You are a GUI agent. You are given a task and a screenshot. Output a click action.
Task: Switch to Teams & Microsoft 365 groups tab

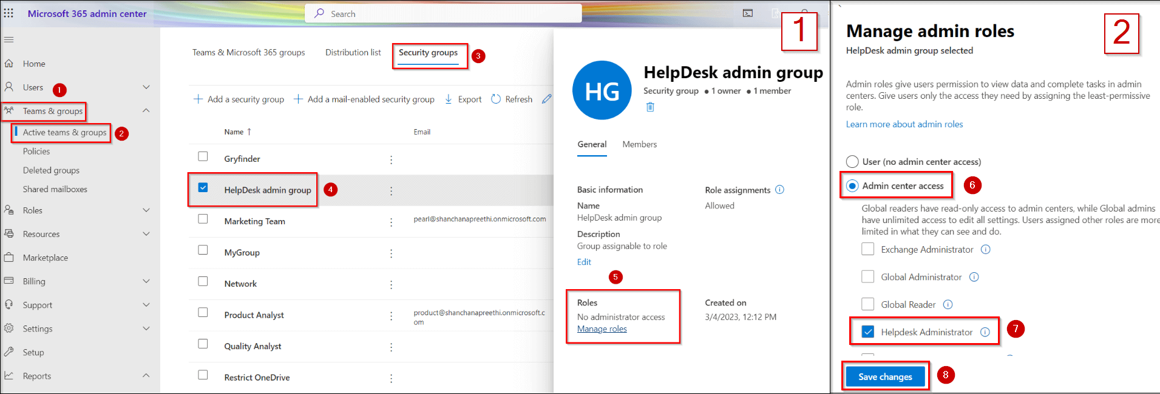coord(249,53)
